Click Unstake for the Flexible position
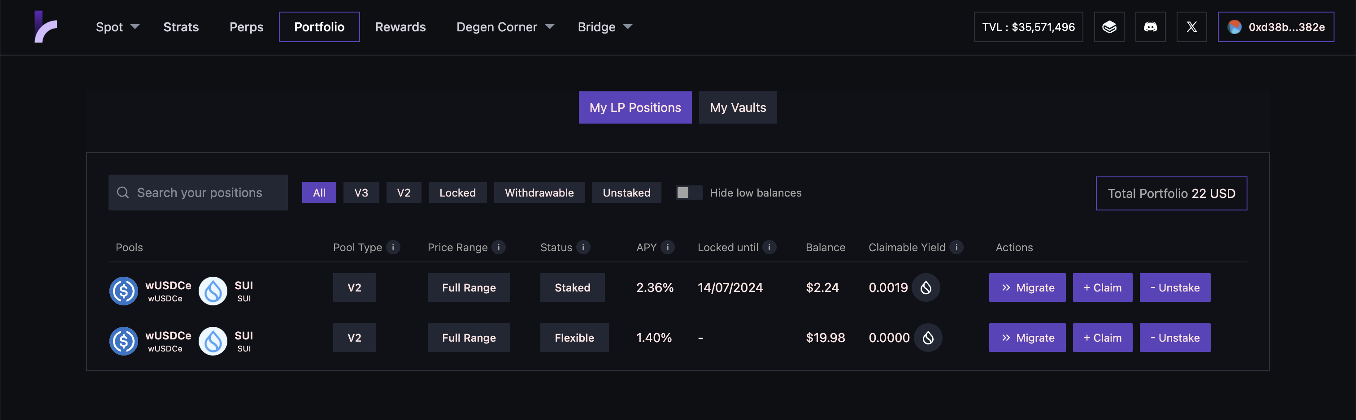1356x420 pixels. pos(1174,338)
